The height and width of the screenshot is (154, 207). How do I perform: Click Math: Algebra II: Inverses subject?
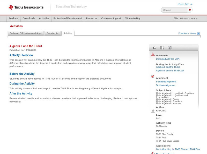coord(168,104)
